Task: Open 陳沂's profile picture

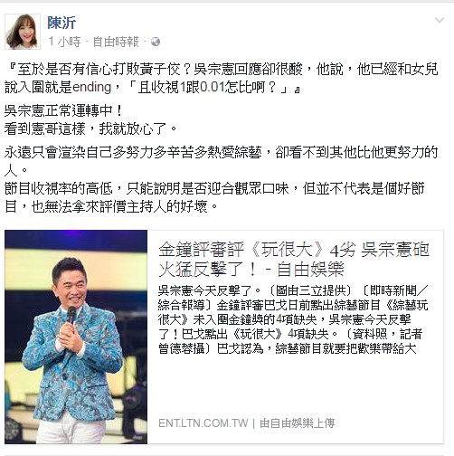Action: [23, 32]
